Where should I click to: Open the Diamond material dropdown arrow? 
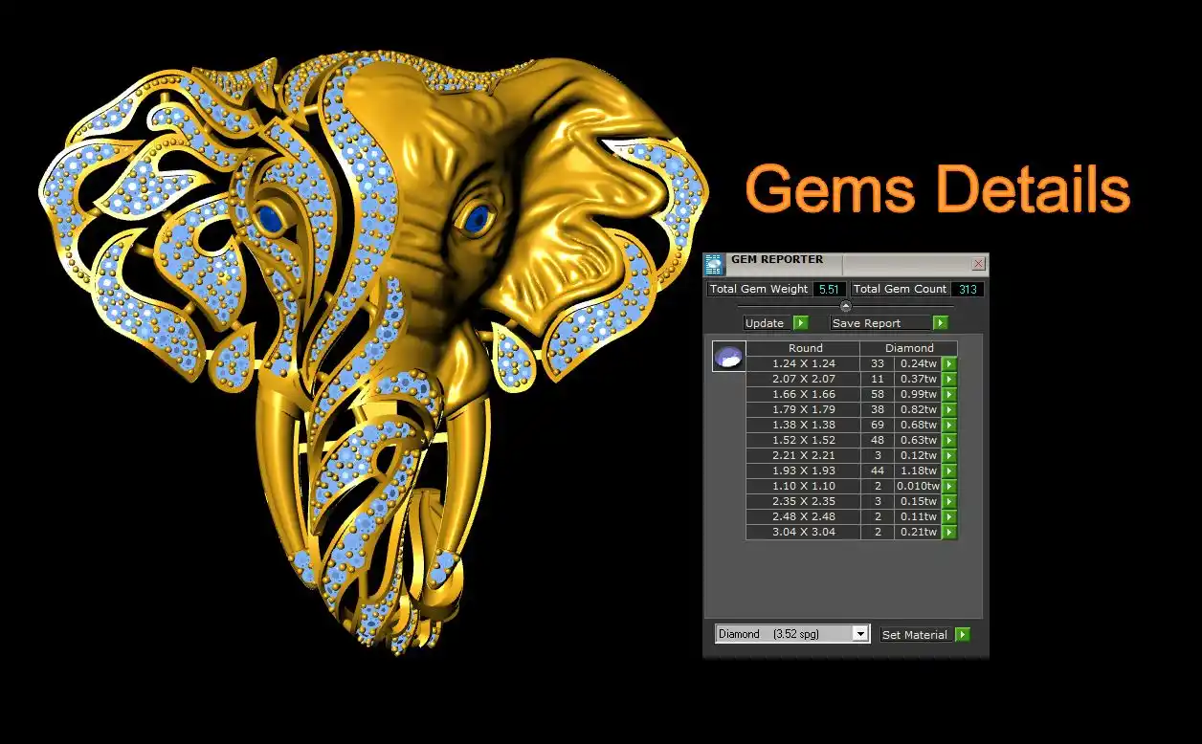coord(860,634)
